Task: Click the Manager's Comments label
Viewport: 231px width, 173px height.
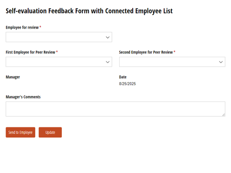Action: pos(23,97)
